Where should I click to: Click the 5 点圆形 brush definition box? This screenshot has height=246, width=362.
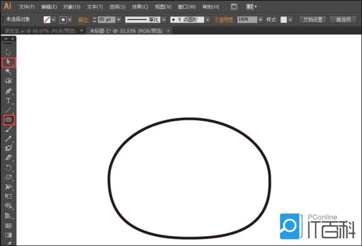(x=187, y=20)
